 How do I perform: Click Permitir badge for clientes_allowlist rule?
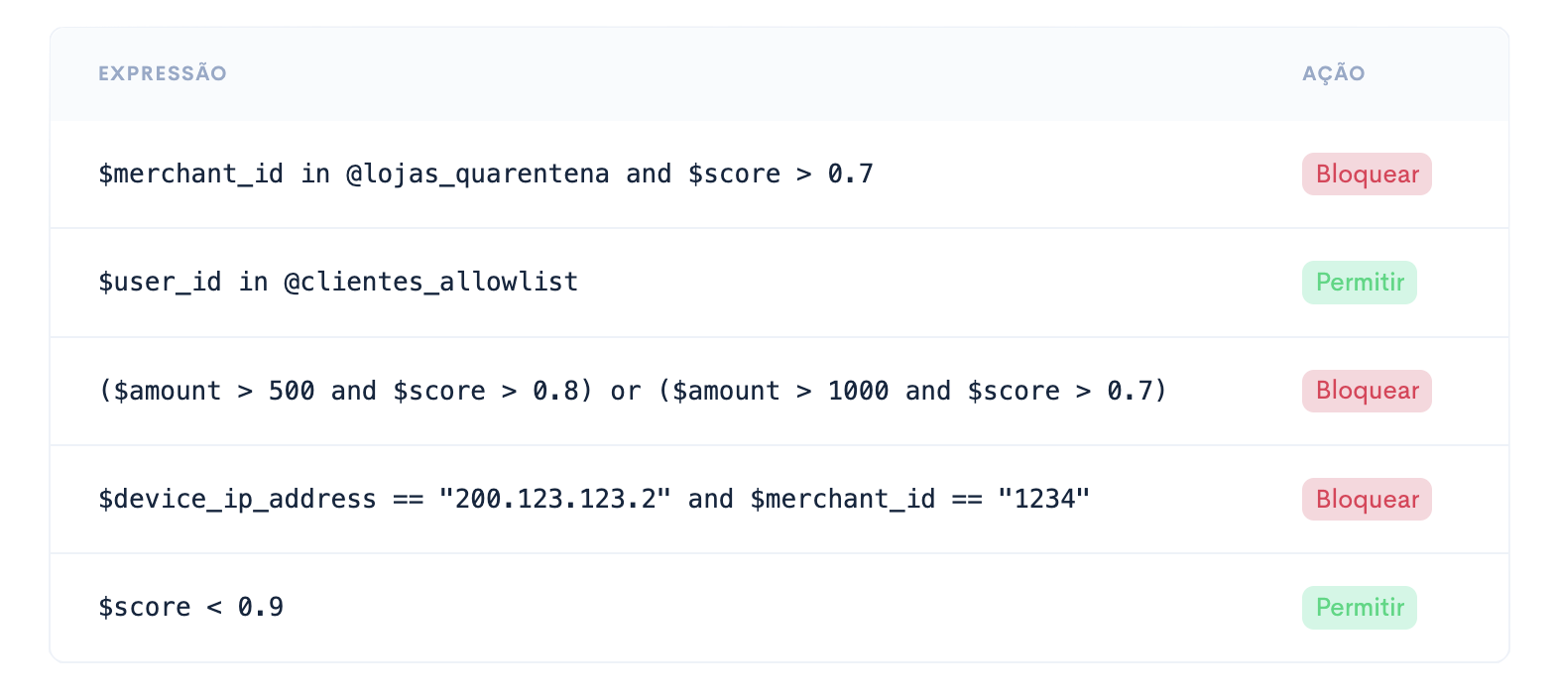(x=1360, y=283)
